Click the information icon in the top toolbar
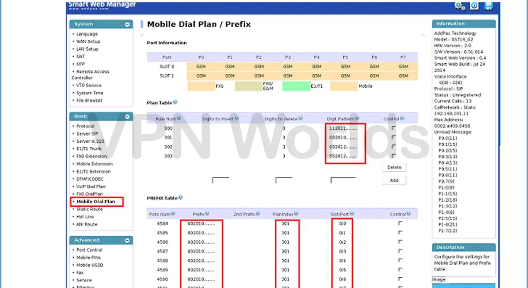 pos(474,6)
